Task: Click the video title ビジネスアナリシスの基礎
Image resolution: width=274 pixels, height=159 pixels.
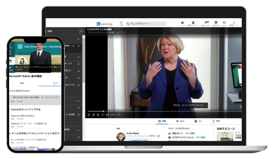Action: [99, 29]
